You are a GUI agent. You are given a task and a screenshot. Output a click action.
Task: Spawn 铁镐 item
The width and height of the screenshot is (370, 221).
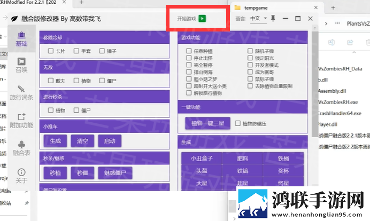pyautogui.click(x=243, y=171)
